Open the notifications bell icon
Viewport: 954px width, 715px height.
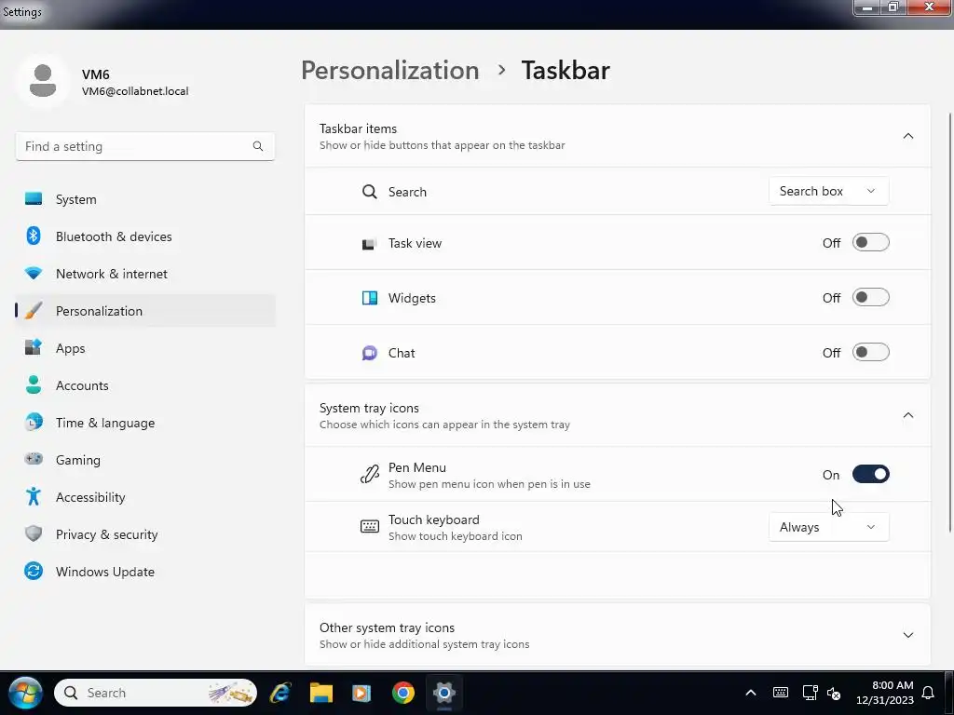point(928,693)
